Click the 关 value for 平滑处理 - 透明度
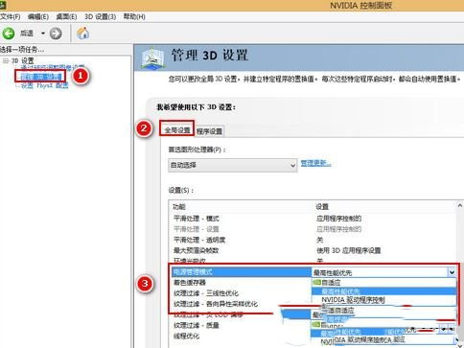 tap(319, 240)
